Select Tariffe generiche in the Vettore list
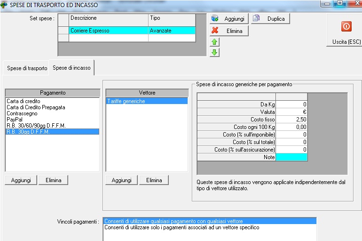This screenshot has height=241, width=362. click(147, 101)
